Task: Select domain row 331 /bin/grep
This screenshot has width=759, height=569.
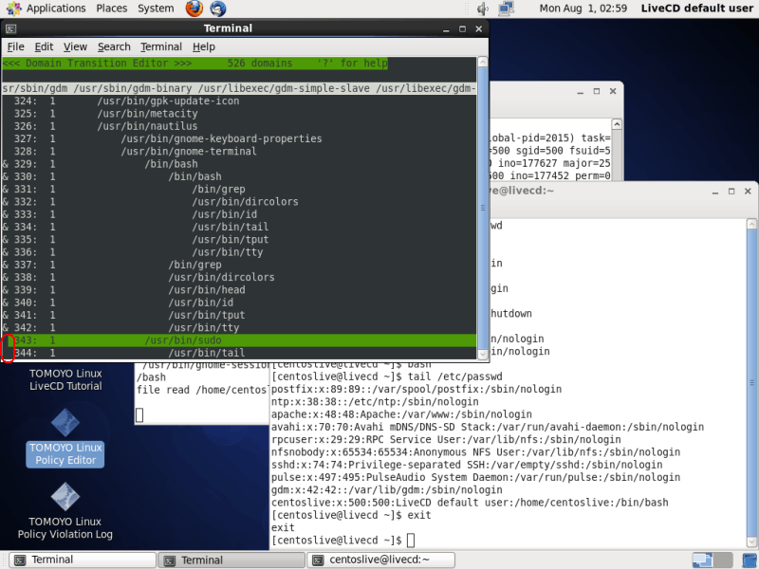Action: coord(239,189)
